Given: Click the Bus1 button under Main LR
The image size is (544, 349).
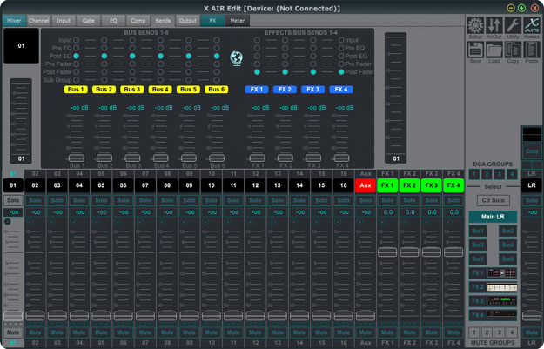Looking at the screenshot, I should [478, 231].
